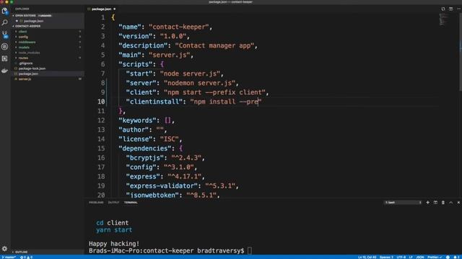This screenshot has height=259, width=462.
Task: Switch to the Terminal panel tab
Action: (131, 202)
